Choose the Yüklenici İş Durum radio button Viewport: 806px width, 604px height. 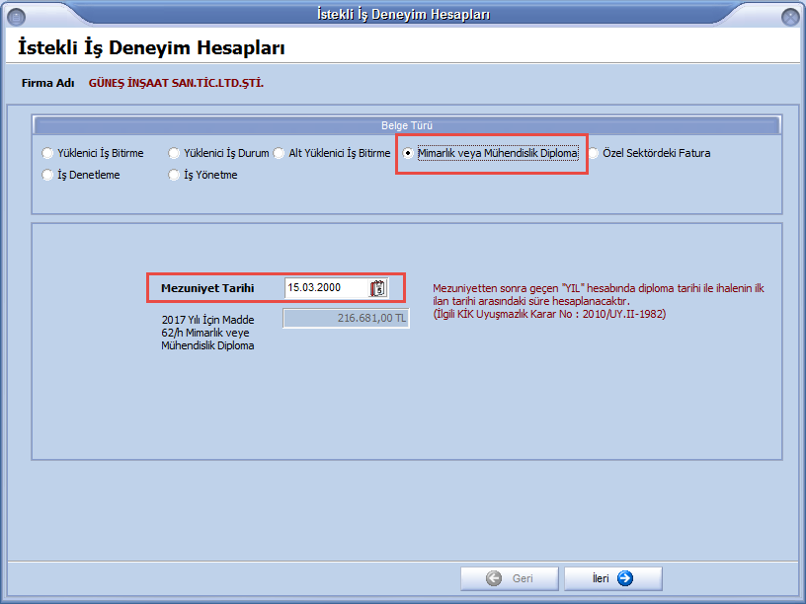pos(174,154)
